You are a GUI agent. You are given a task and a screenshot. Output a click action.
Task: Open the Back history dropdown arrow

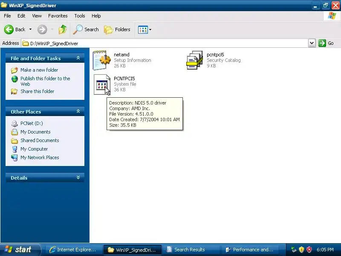pos(30,29)
